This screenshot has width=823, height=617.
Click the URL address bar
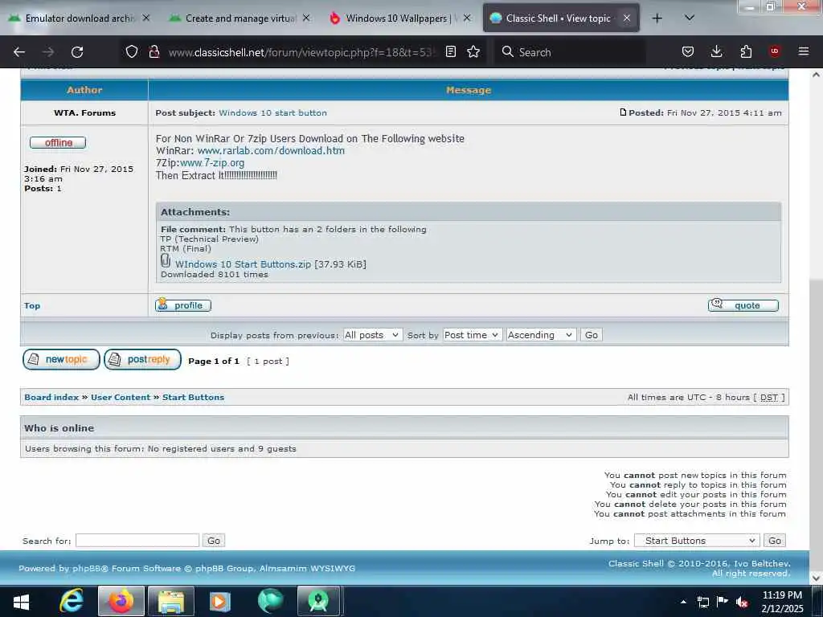pos(302,52)
